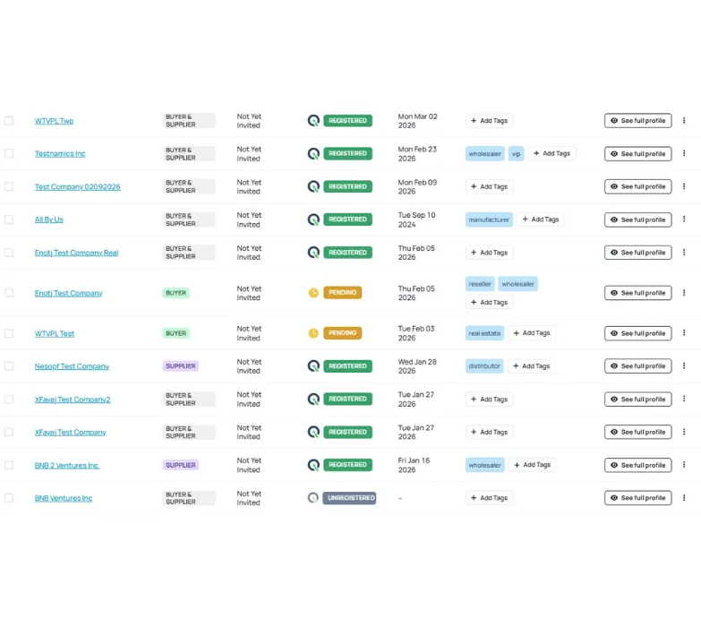Click the UNREGISTERED status badge
701x627 pixels.
349,498
